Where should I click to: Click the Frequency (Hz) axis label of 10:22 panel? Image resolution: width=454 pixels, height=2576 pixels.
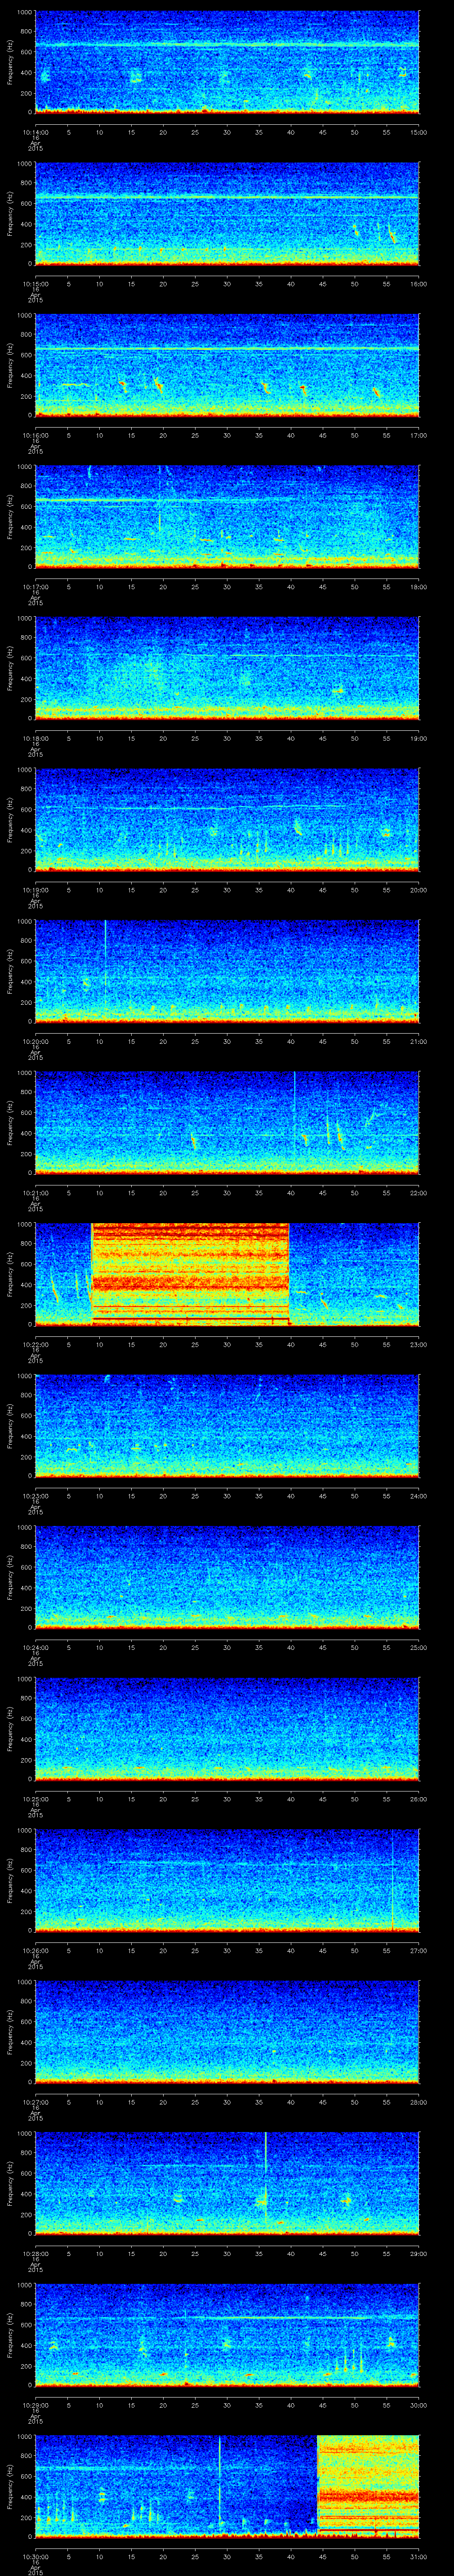[x=10, y=1274]
